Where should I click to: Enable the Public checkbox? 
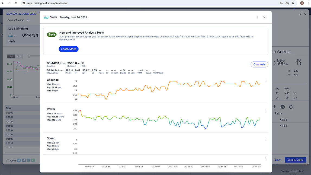[x=8, y=161]
